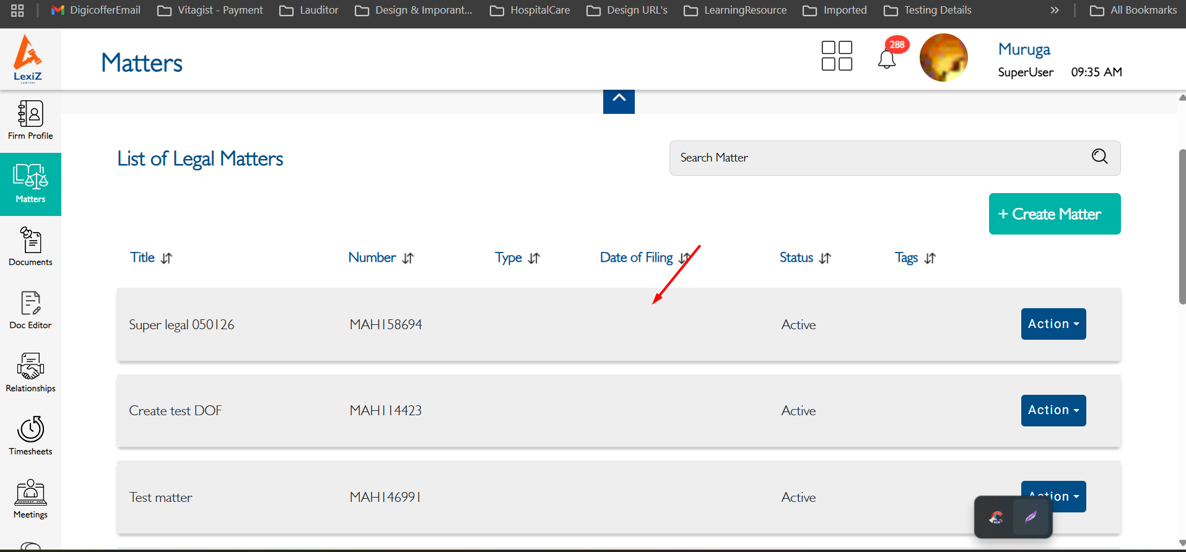Open Action dropdown for Super legal 050126
1186x552 pixels.
pyautogui.click(x=1053, y=324)
